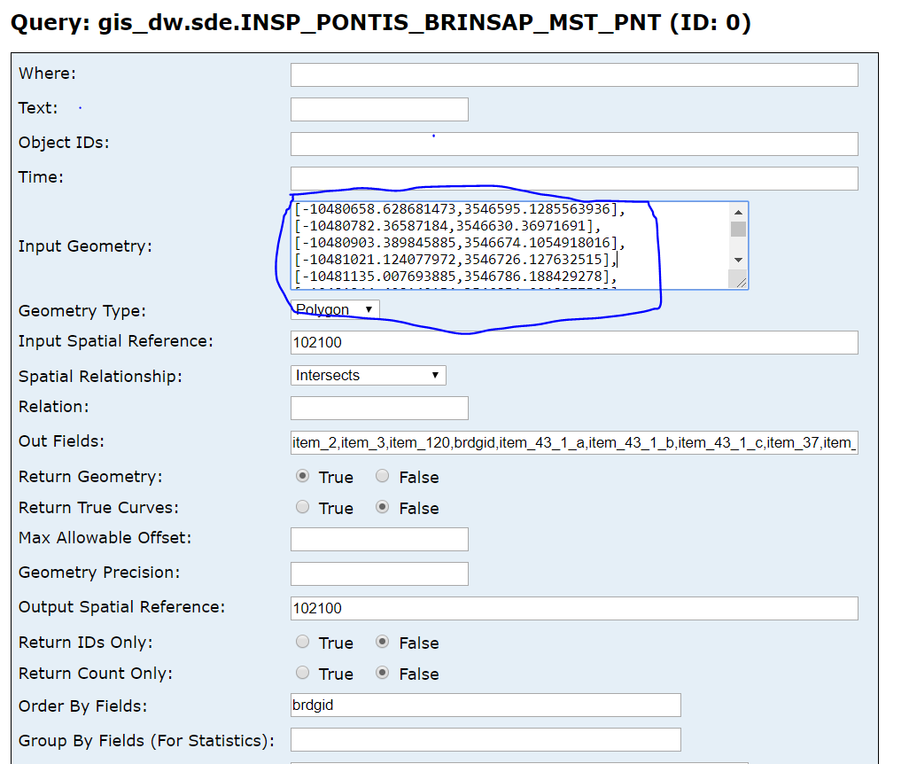Select True for Return True Curves
Image resolution: width=909 pixels, height=764 pixels.
(x=302, y=507)
